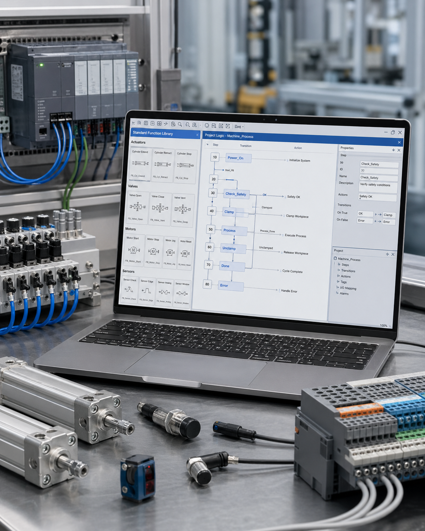Click the On True 'OK' condition field

365,214
